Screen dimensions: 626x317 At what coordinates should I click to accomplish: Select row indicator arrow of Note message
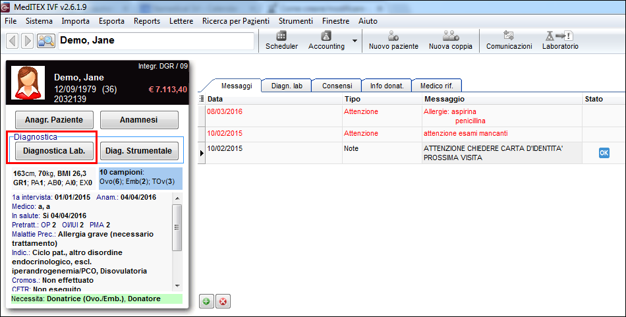coord(202,153)
